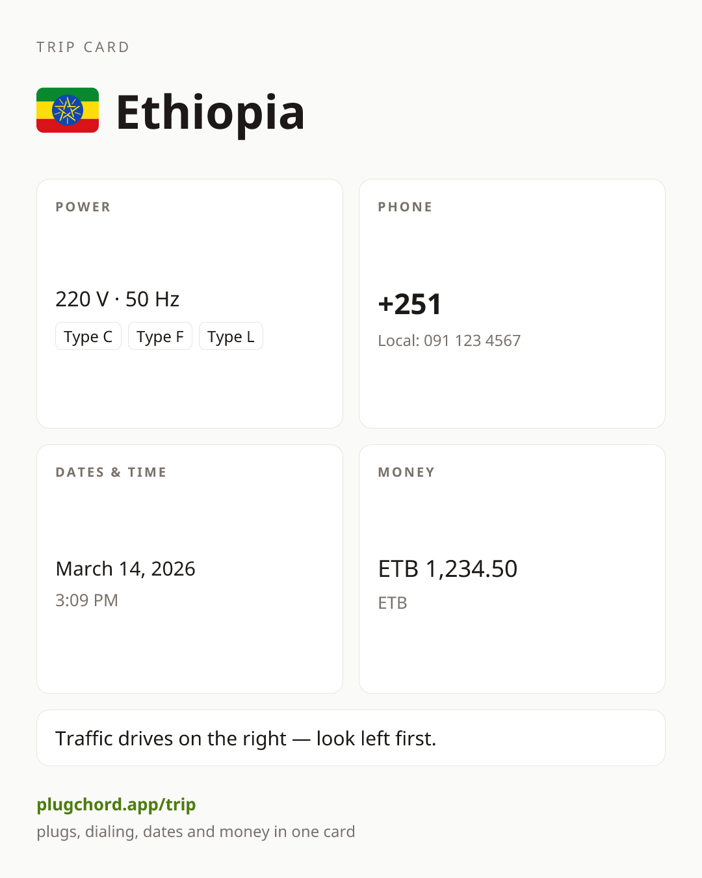Click the ETB 1,234.50 amount
702x878 pixels.
[448, 568]
